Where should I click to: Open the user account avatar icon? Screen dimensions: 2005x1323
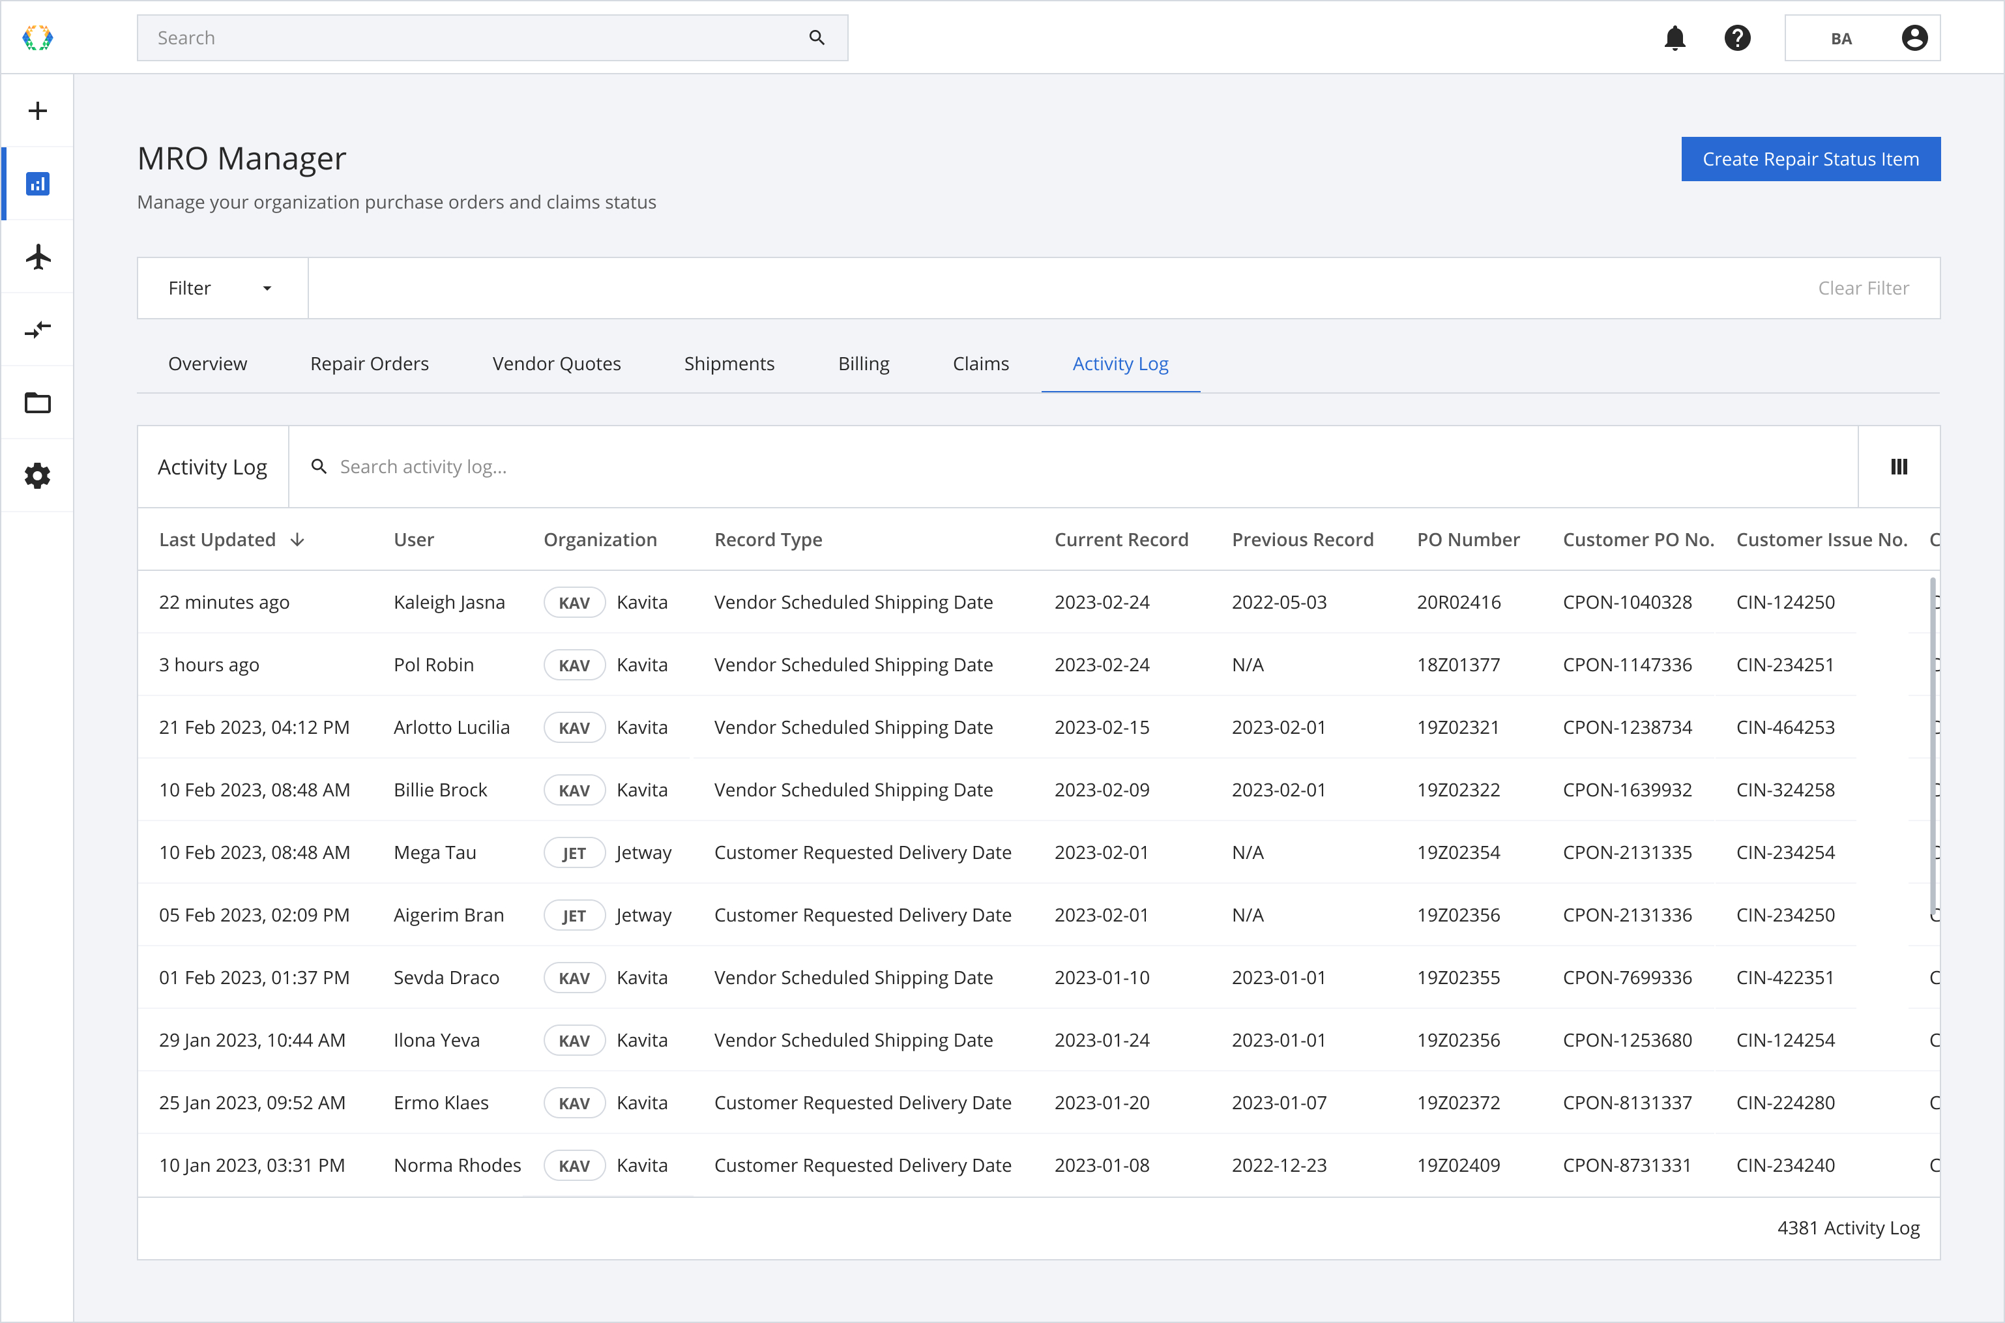pos(1914,38)
